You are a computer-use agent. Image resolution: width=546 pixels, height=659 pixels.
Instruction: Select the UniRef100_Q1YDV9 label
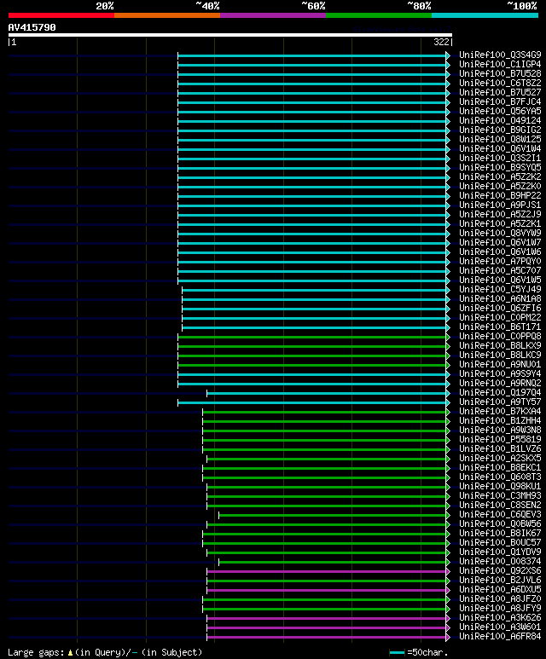[500, 552]
